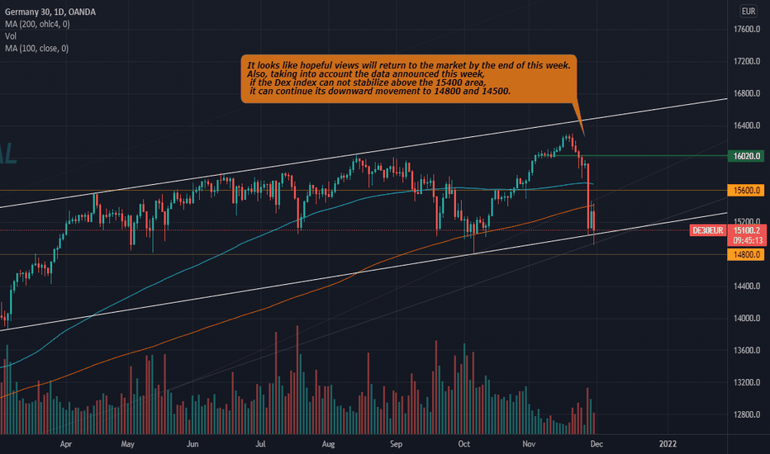Select the 15600.0 orange price label
Image resolution: width=770 pixels, height=454 pixels.
coord(746,191)
